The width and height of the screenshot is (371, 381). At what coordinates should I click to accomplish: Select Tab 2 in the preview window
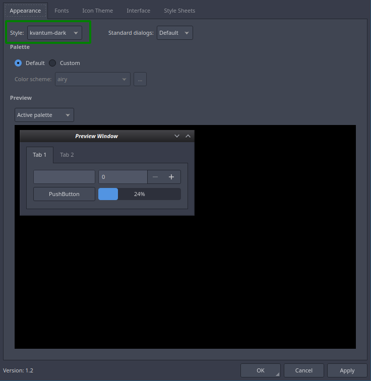click(x=67, y=155)
